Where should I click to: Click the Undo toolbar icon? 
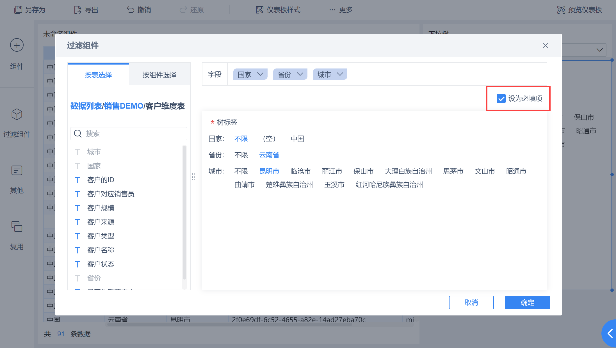[x=131, y=10]
